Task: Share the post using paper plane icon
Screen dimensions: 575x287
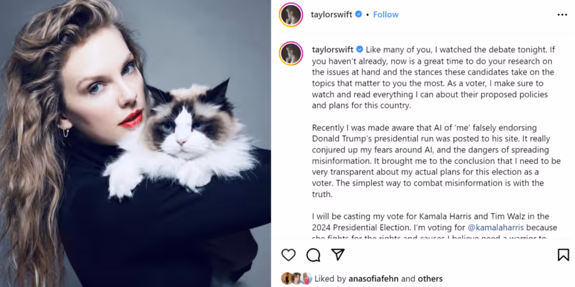Action: 338,254
